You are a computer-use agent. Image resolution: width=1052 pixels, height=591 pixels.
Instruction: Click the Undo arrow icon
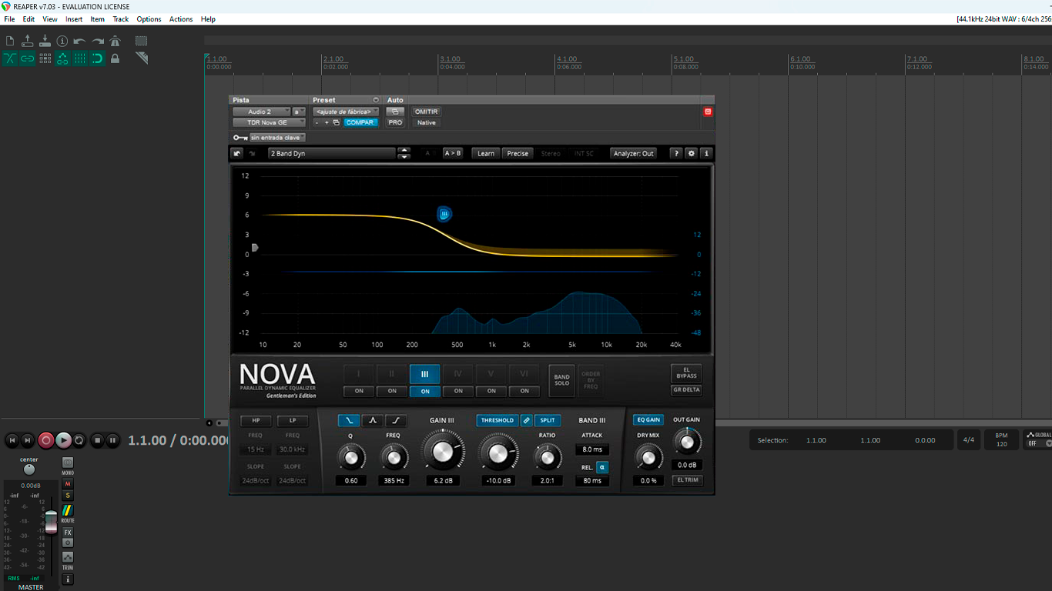click(79, 41)
